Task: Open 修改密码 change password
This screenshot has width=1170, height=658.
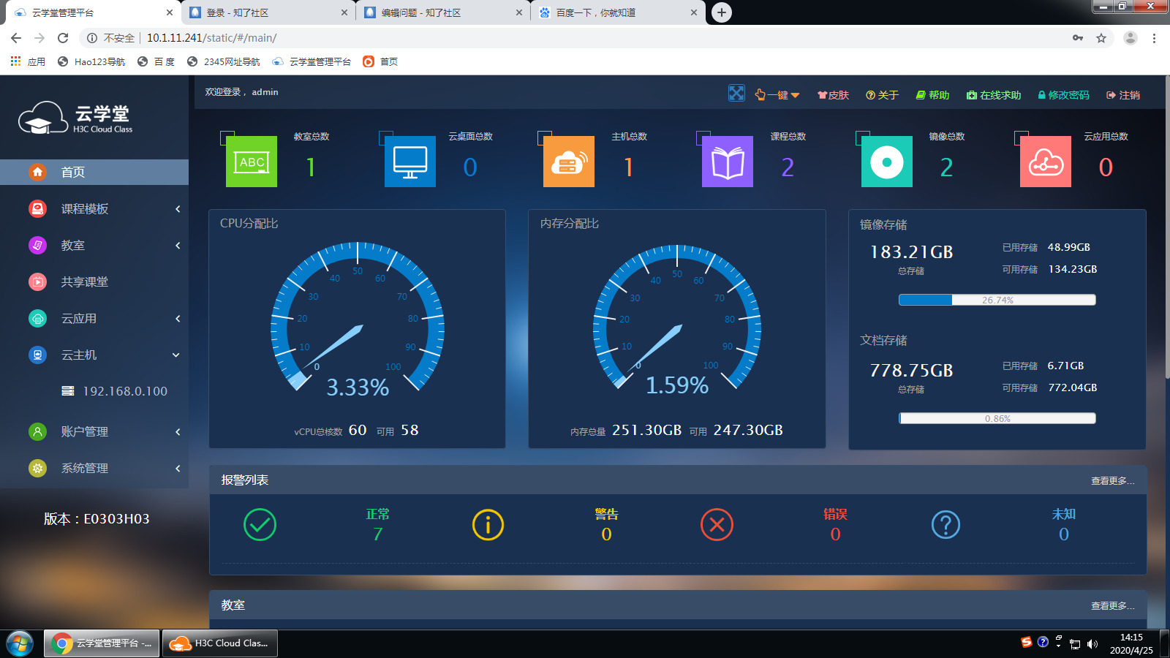Action: 1064,95
